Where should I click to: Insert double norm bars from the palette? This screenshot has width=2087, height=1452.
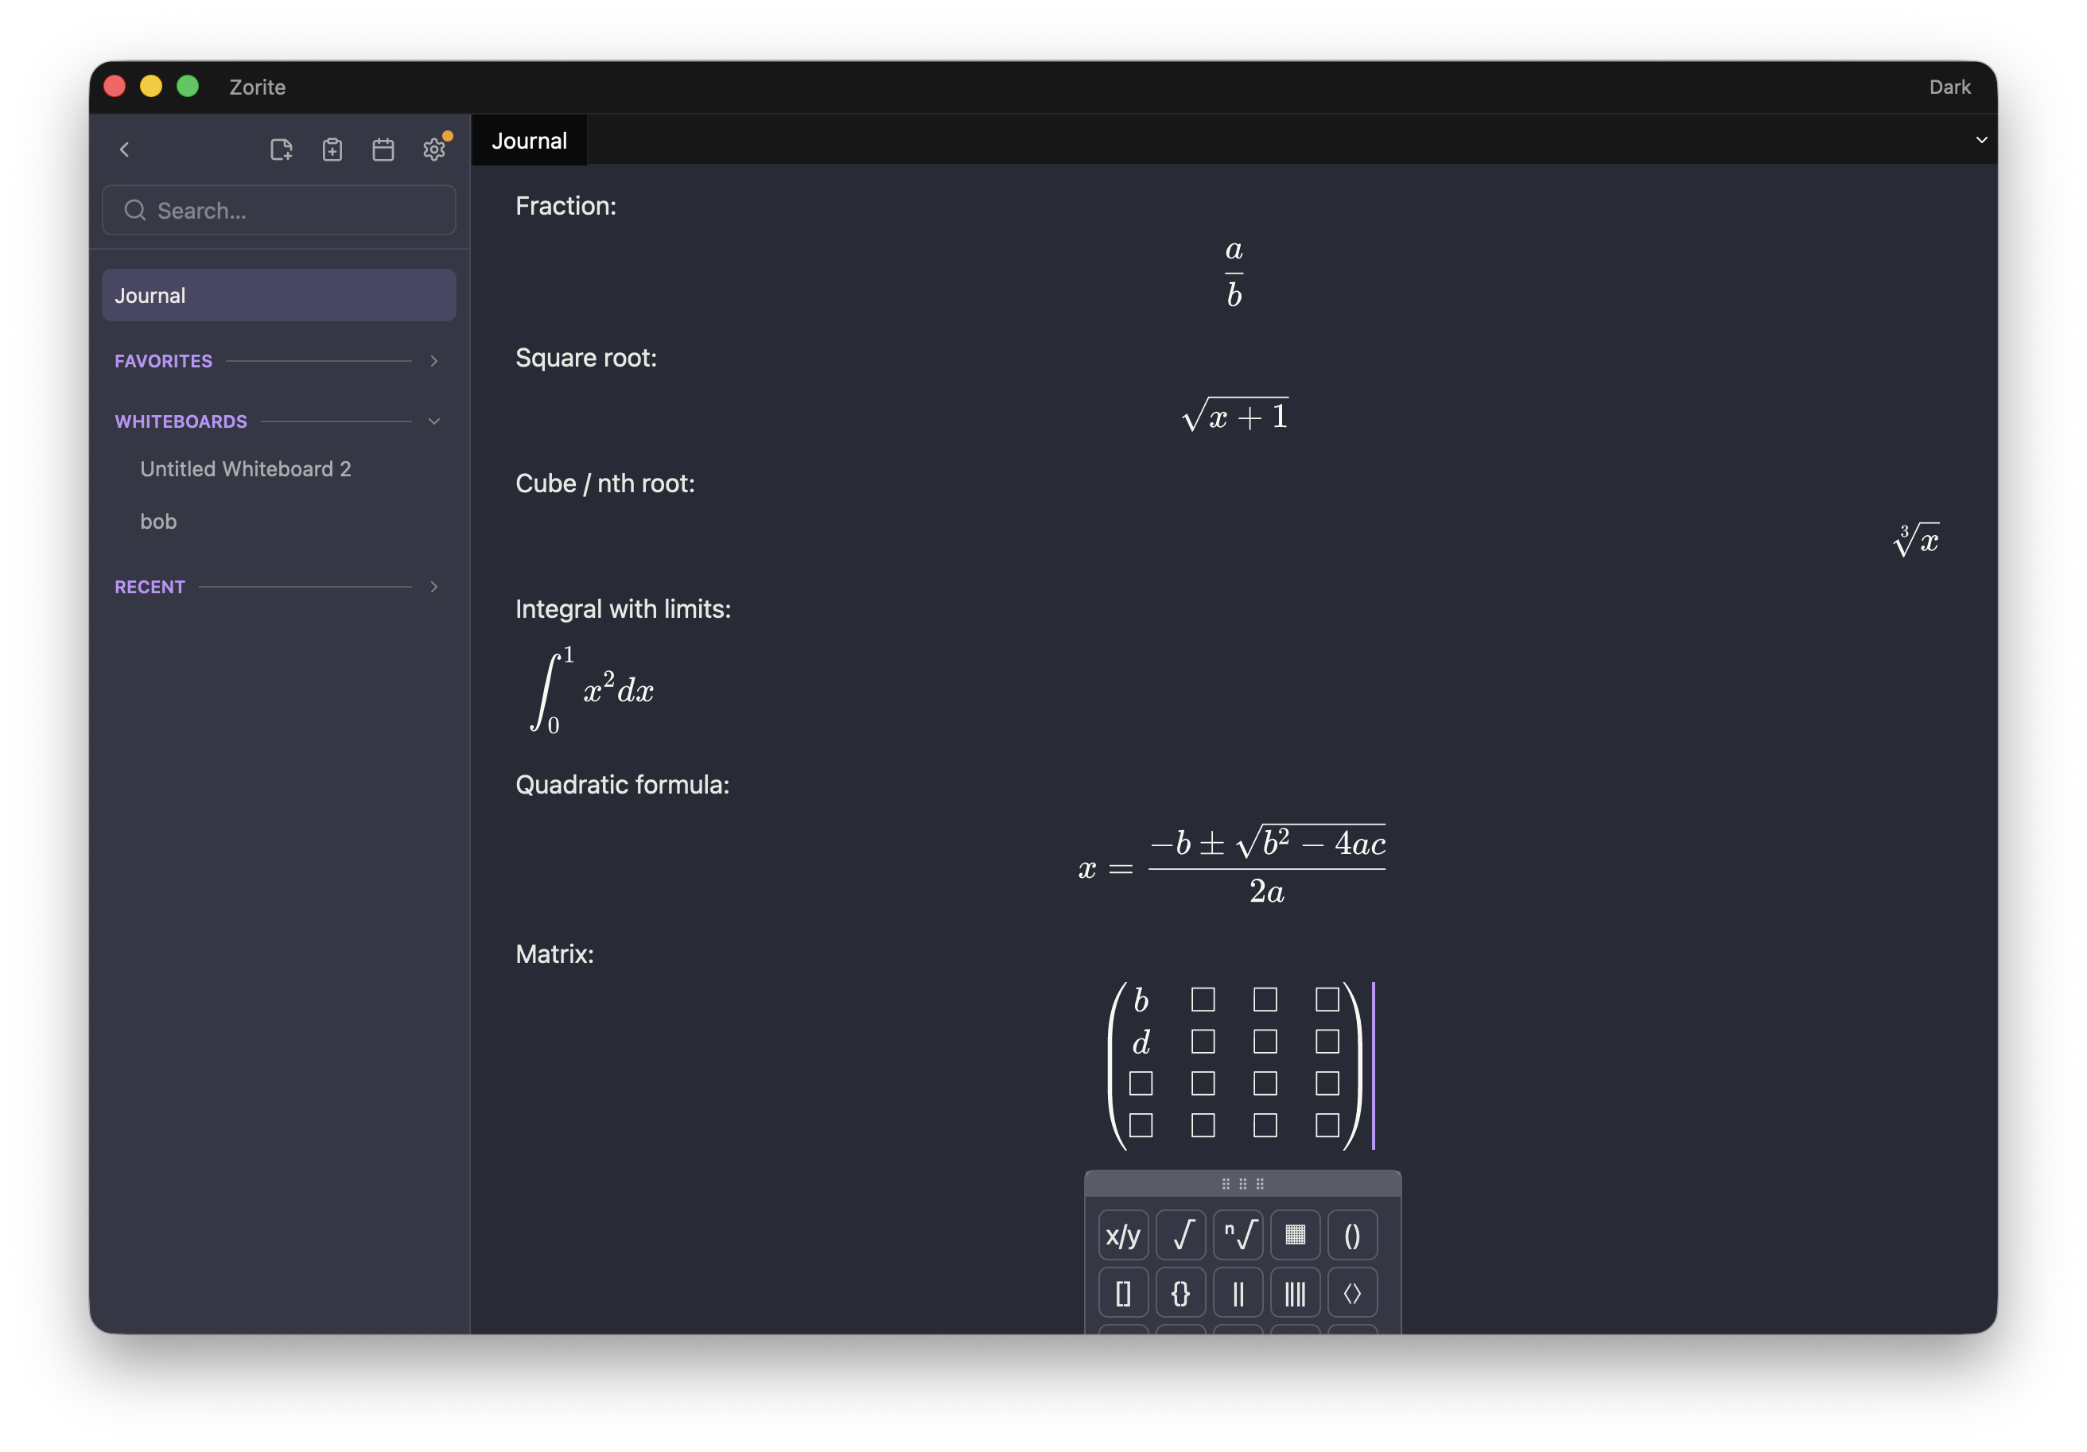1296,1293
